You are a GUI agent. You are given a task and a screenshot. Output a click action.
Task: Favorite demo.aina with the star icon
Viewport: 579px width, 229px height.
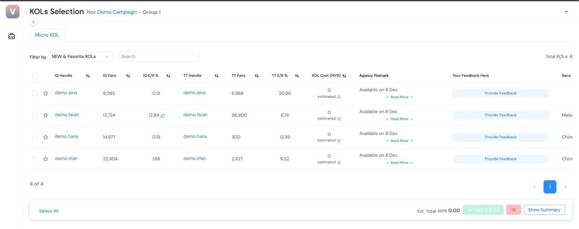pyautogui.click(x=46, y=93)
